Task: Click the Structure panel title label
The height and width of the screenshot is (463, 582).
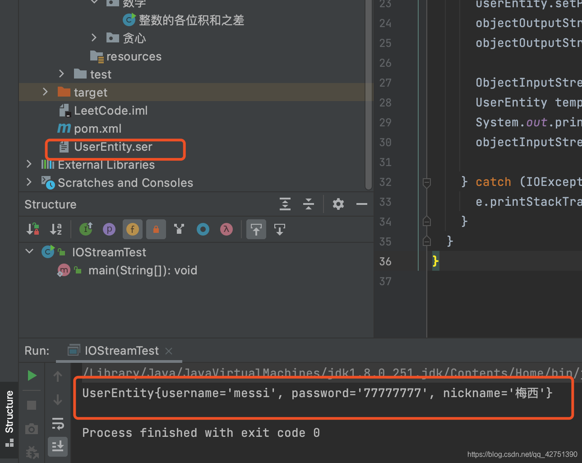Action: point(51,204)
